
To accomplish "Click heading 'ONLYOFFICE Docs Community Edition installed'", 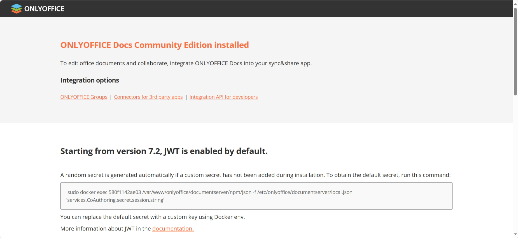I will (155, 45).
